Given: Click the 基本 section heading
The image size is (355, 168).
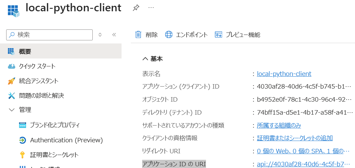Looking at the screenshot, I should [157, 59].
